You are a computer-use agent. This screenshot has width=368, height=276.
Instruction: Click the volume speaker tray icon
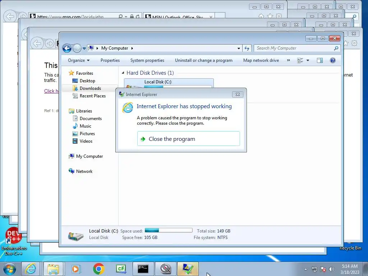click(x=332, y=269)
